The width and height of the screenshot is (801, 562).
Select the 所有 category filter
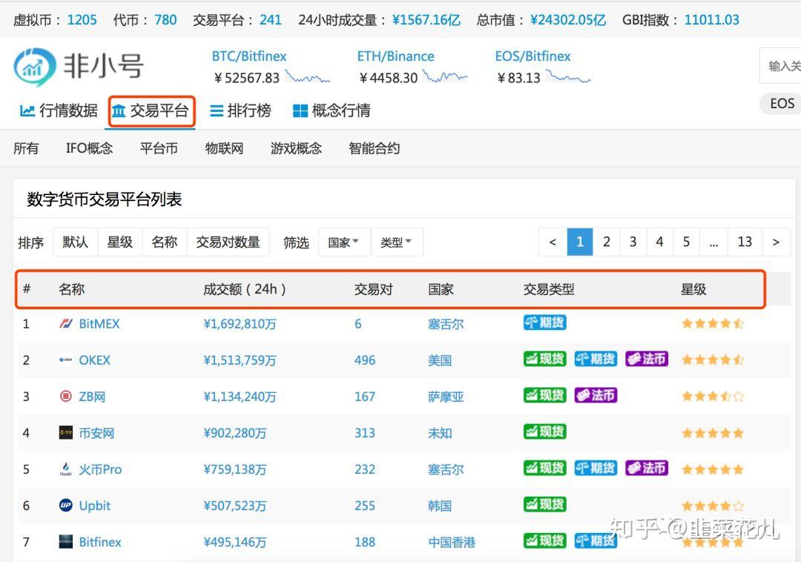click(26, 148)
